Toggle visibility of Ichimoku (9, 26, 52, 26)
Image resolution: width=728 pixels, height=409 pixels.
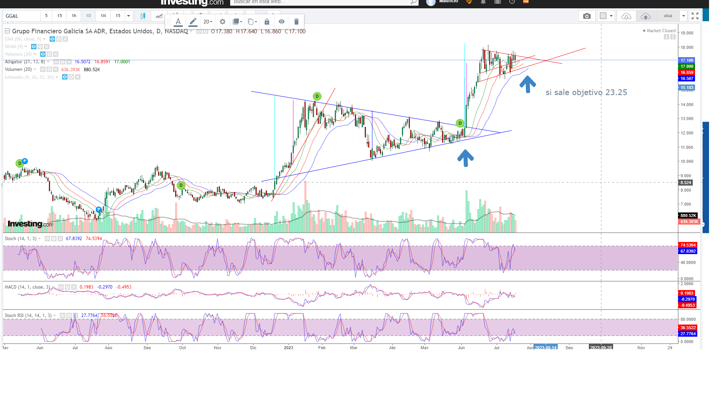tap(65, 77)
